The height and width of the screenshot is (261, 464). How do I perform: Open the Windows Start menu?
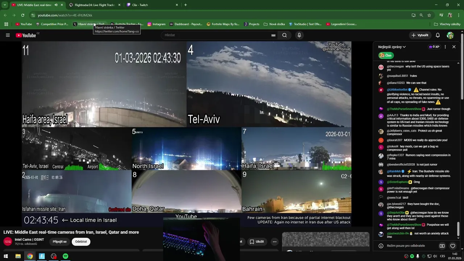[6, 256]
